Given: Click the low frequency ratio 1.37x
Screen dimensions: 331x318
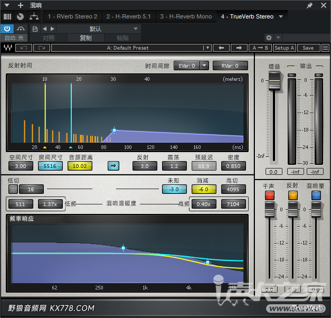Looking at the screenshot, I should point(50,204).
